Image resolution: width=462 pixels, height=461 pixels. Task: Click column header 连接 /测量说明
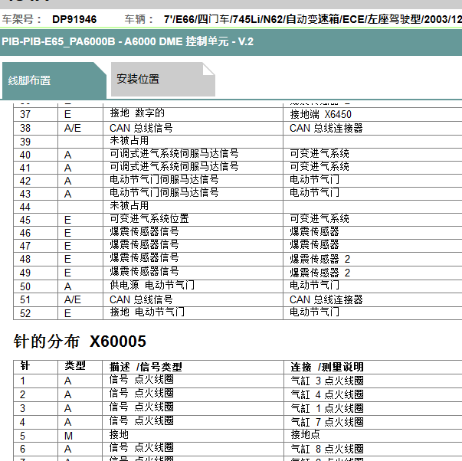click(327, 367)
